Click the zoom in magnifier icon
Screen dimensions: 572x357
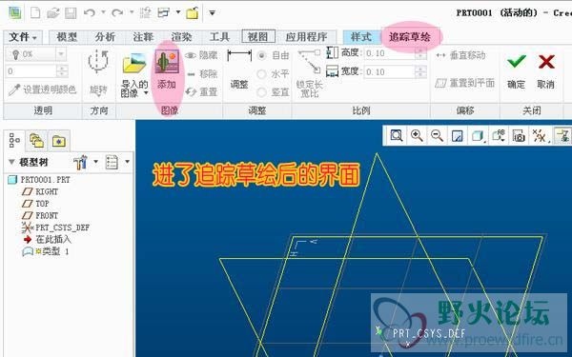point(417,135)
